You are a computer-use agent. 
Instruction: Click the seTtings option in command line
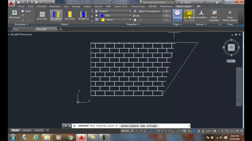point(151,126)
